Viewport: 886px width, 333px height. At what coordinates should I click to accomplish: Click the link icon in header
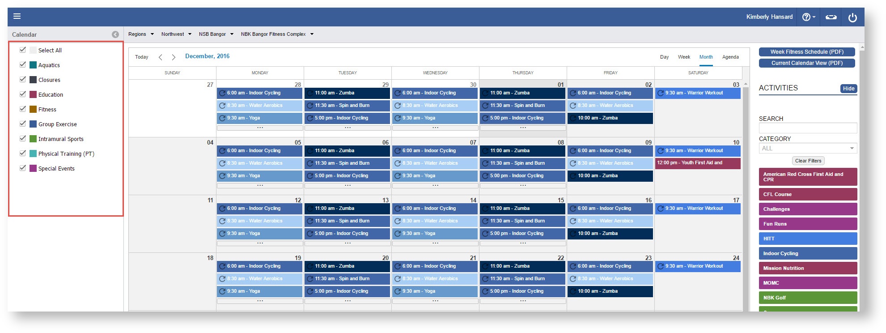click(831, 17)
